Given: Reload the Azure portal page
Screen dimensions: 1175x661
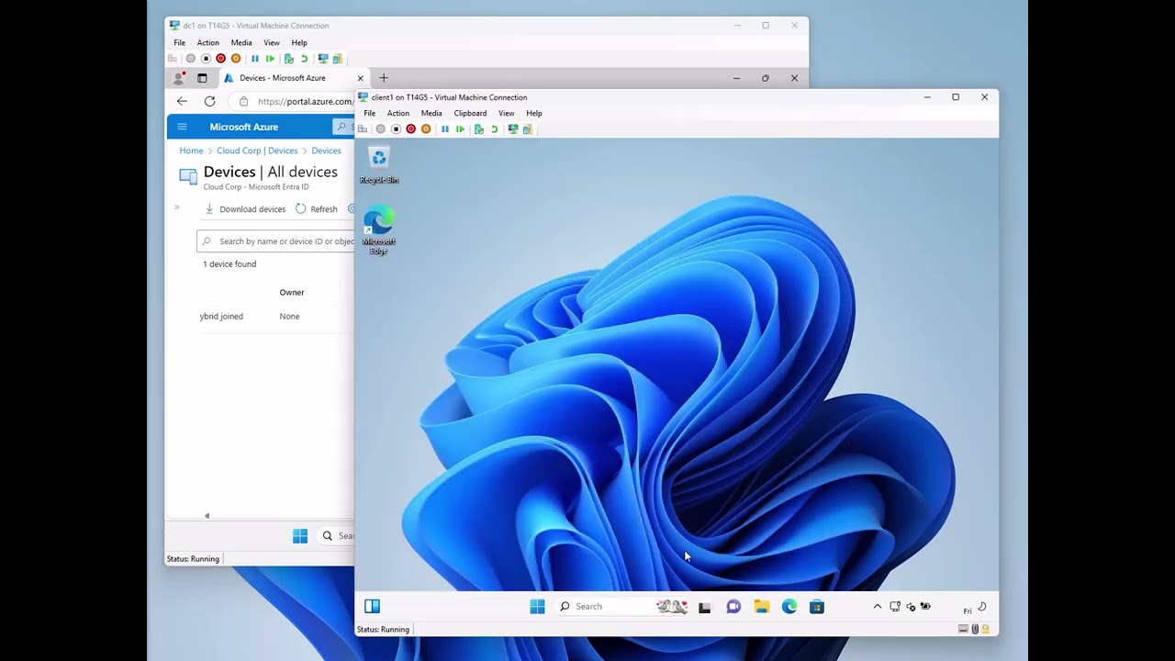Looking at the screenshot, I should pyautogui.click(x=209, y=101).
